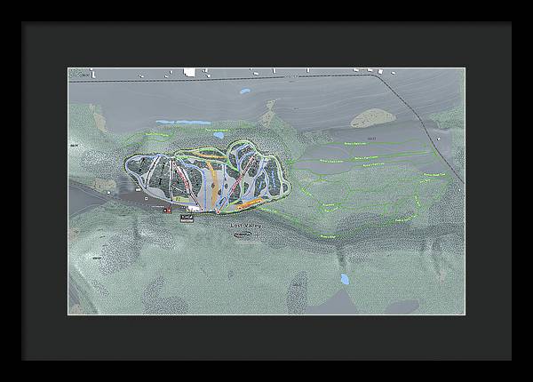Click the large white building at top edge
The image size is (533, 382).
click(x=189, y=72)
